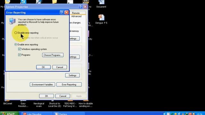Select the Disable error reporting radio button
205x115 pixels.
click(x=16, y=33)
